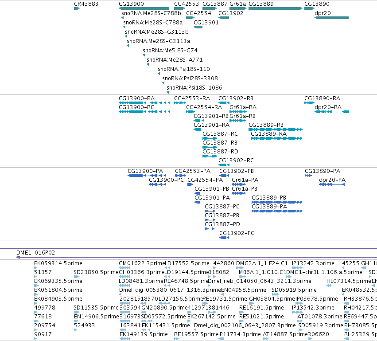The height and width of the screenshot is (341, 377).
Task: Click the CG13890-PA protein label
Action: (323, 171)
